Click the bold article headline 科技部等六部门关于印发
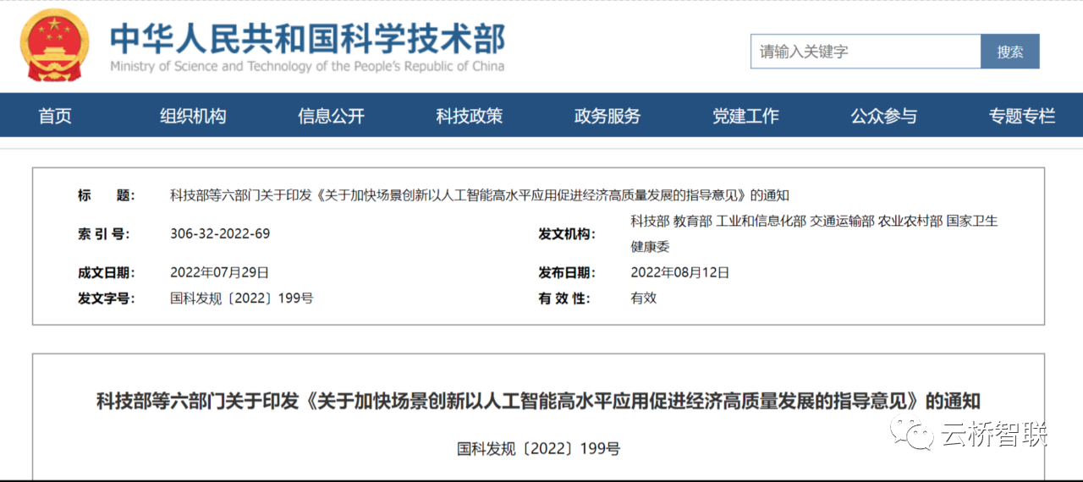 click(x=538, y=400)
